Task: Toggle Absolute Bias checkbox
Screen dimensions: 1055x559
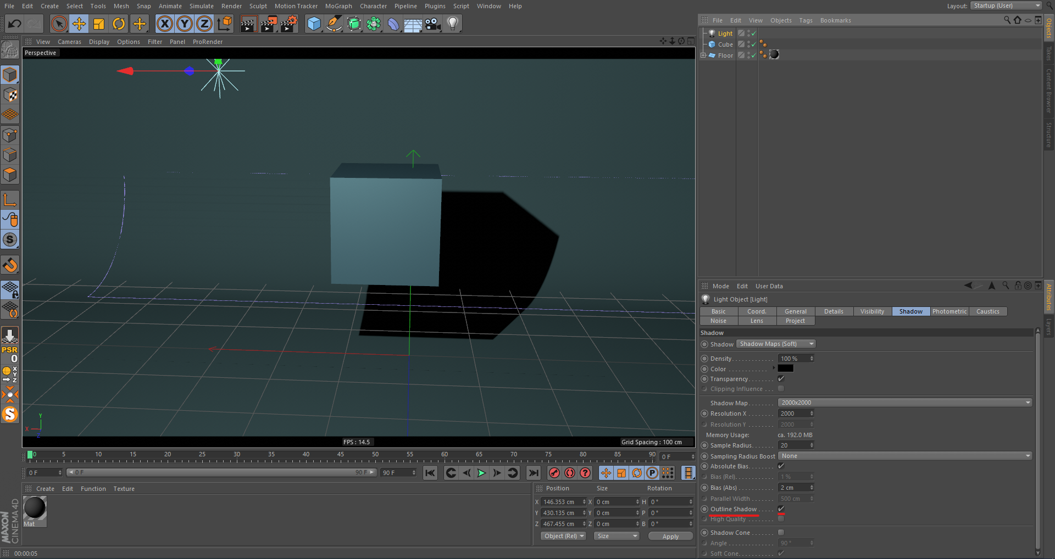Action: pyautogui.click(x=781, y=466)
